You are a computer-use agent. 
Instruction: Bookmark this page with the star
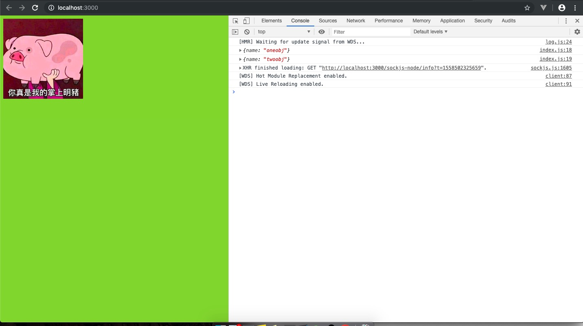tap(527, 8)
